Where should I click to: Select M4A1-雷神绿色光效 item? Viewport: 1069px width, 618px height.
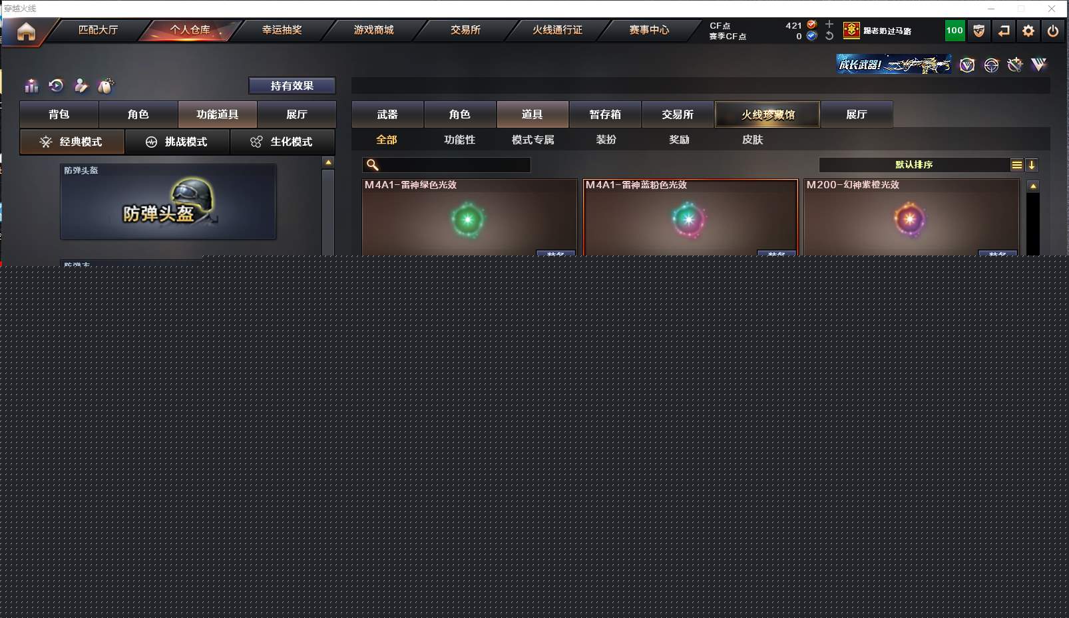pos(469,216)
